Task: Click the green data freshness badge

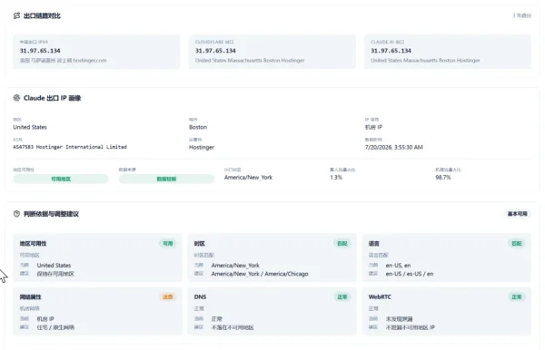Action: click(166, 179)
